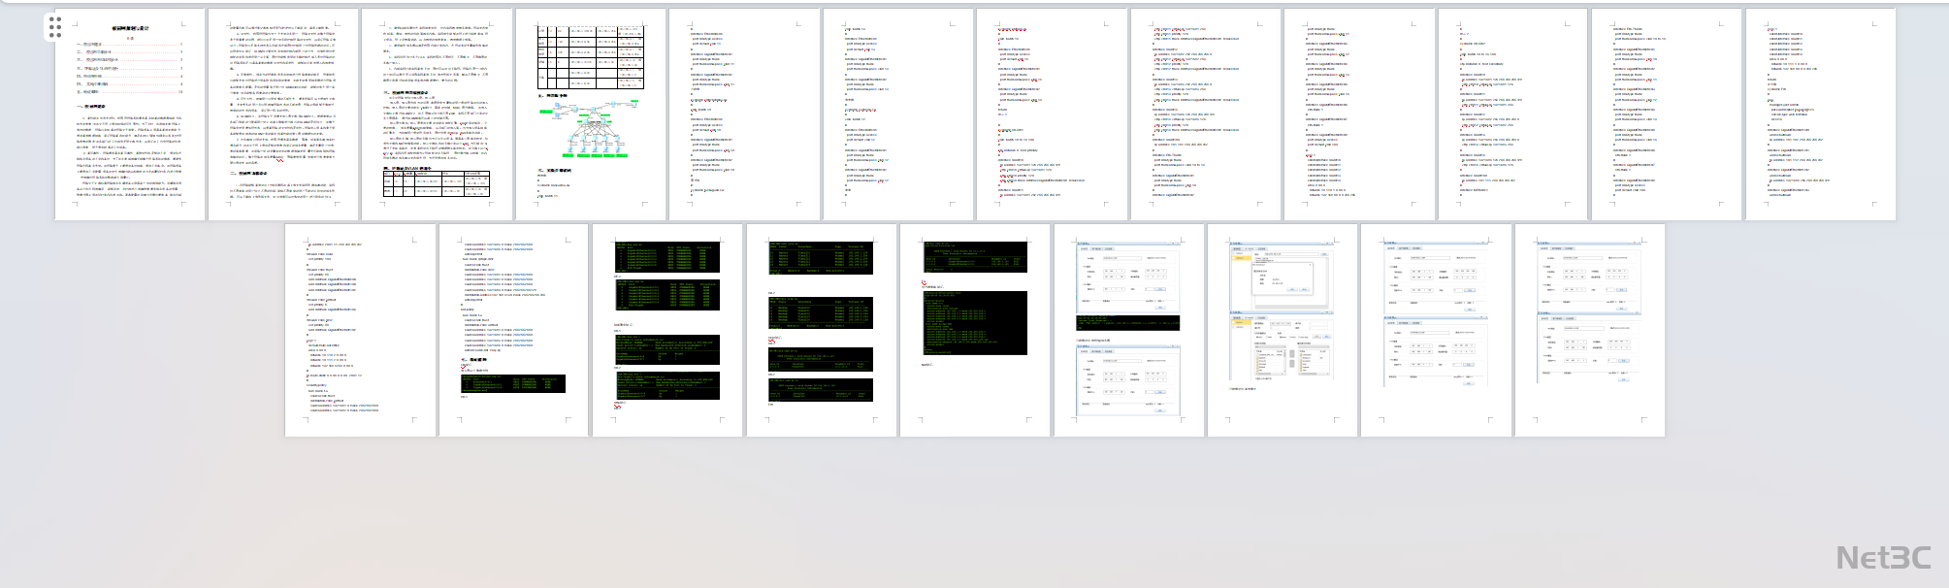Viewport: 1949px width, 588px height.
Task: Open the third page with bottom table
Action: [x=437, y=114]
